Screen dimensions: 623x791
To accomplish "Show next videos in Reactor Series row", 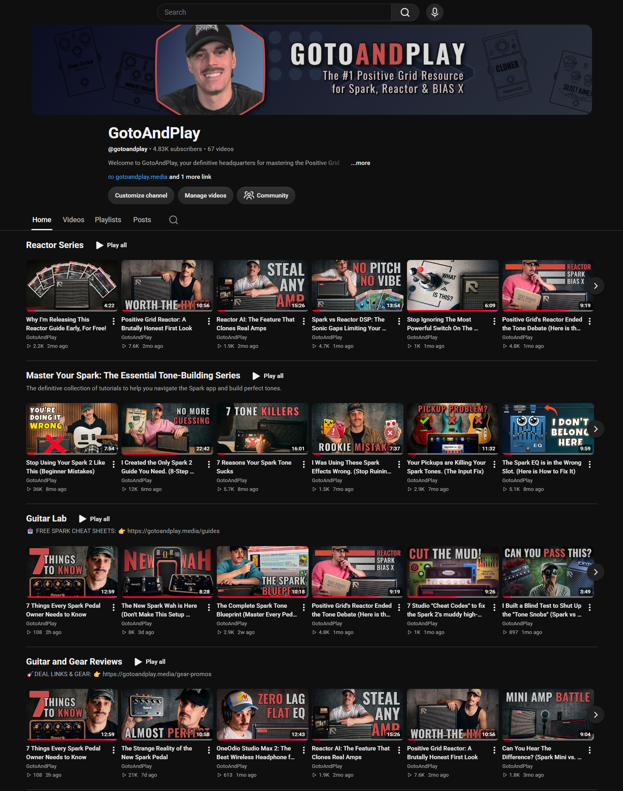I will click(x=596, y=286).
